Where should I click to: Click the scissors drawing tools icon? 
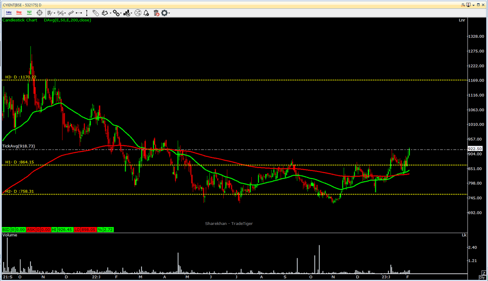point(61,13)
